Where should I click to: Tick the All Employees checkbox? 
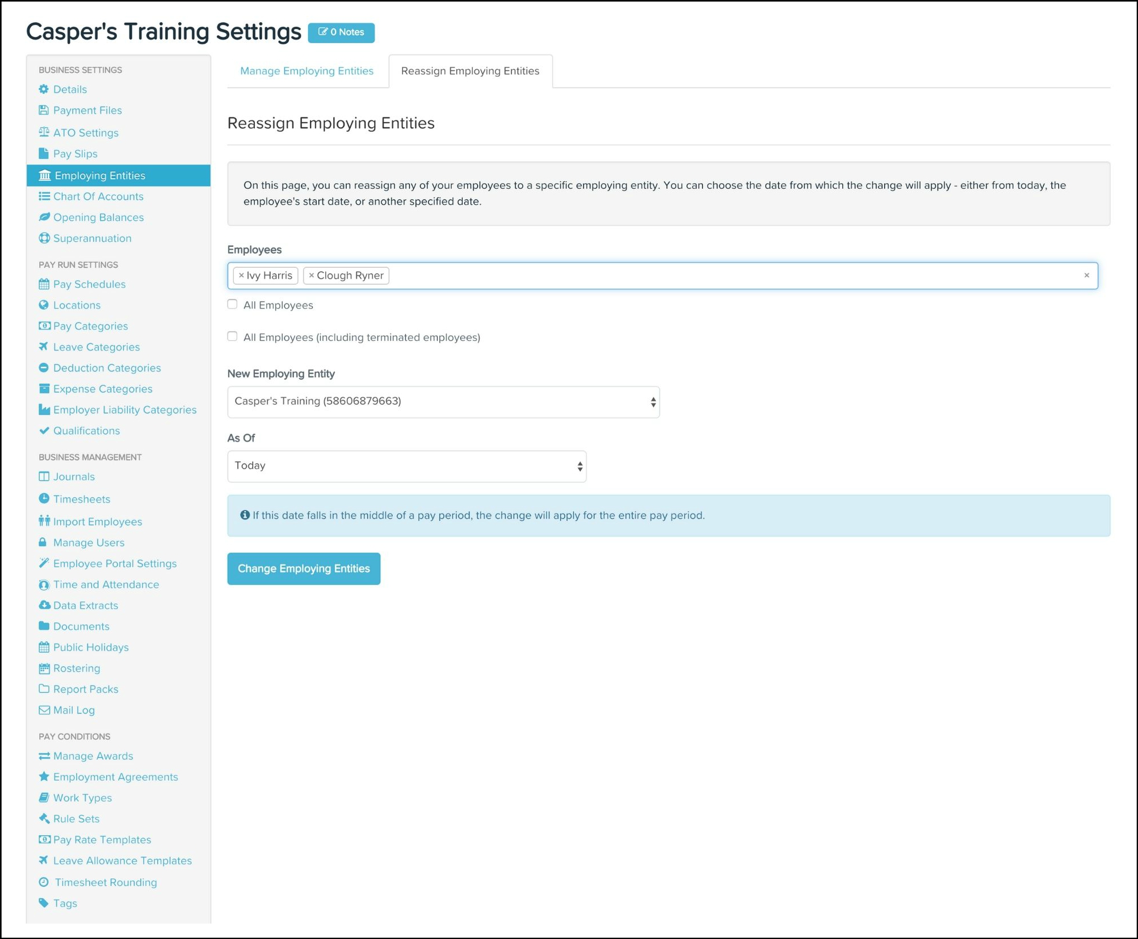232,305
